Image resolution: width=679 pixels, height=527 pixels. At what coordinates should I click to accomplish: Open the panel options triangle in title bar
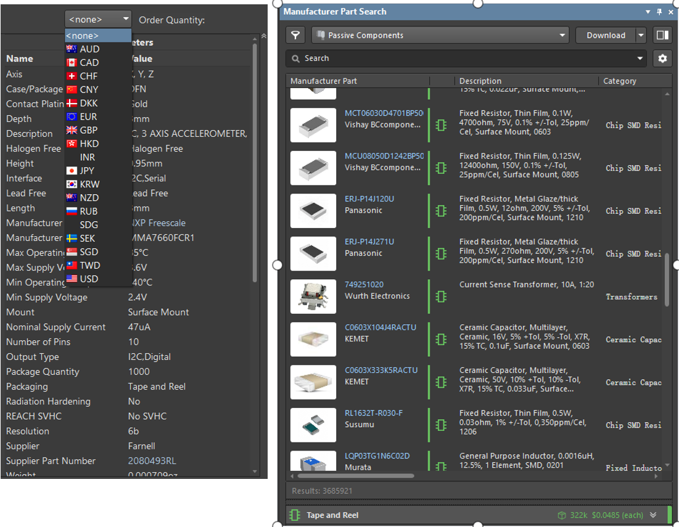click(648, 12)
